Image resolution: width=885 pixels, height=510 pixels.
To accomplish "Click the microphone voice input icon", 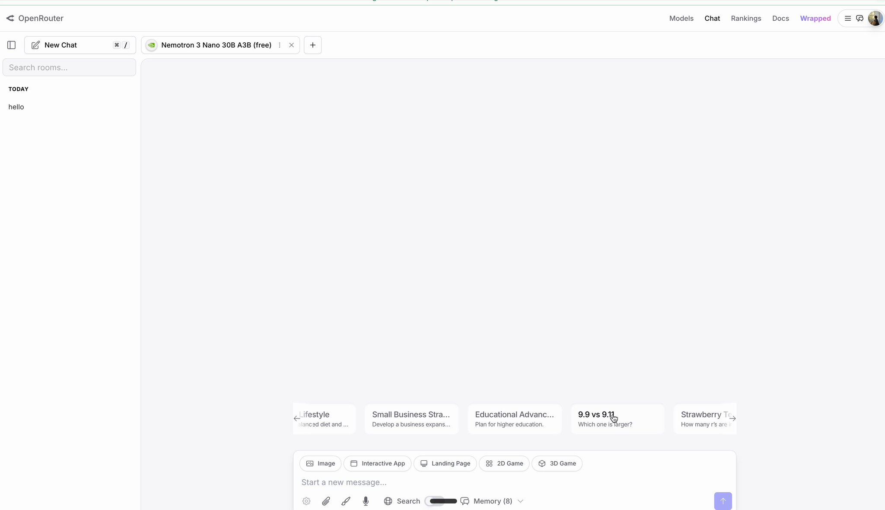I will coord(366,501).
